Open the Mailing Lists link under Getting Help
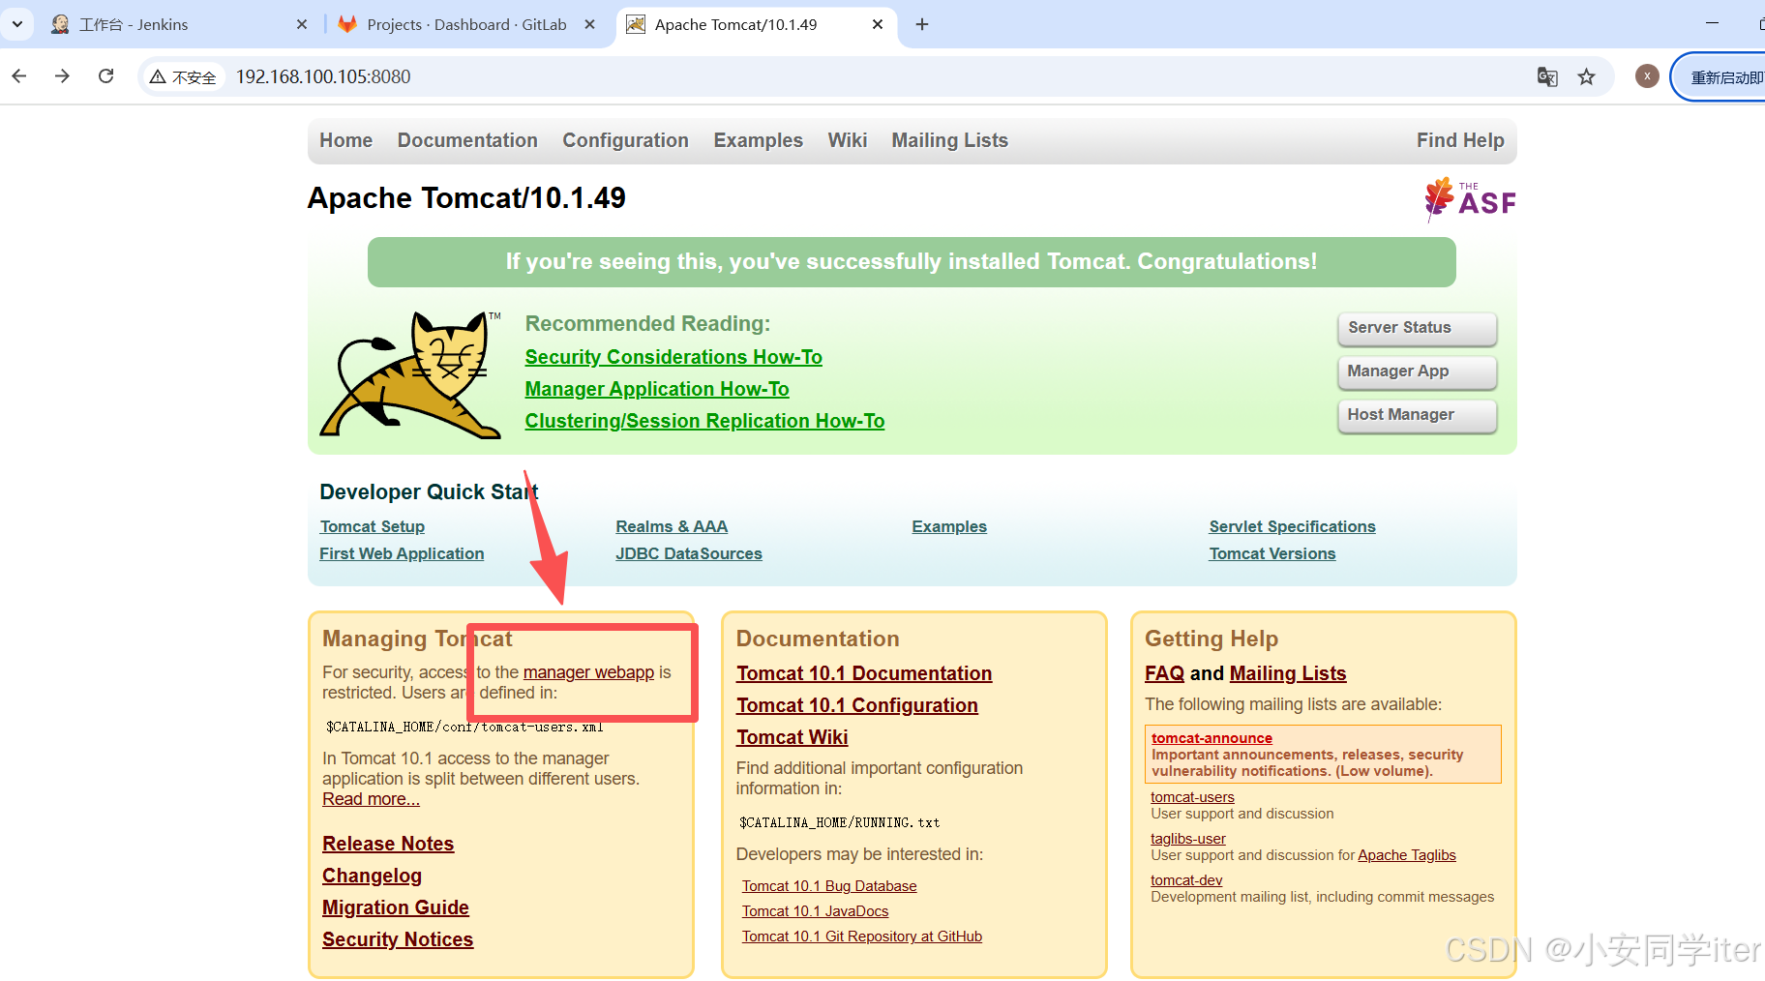 click(1288, 673)
